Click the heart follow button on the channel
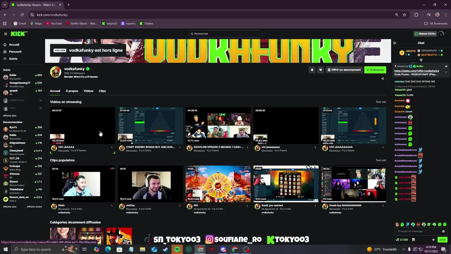The image size is (451, 254). point(320,70)
